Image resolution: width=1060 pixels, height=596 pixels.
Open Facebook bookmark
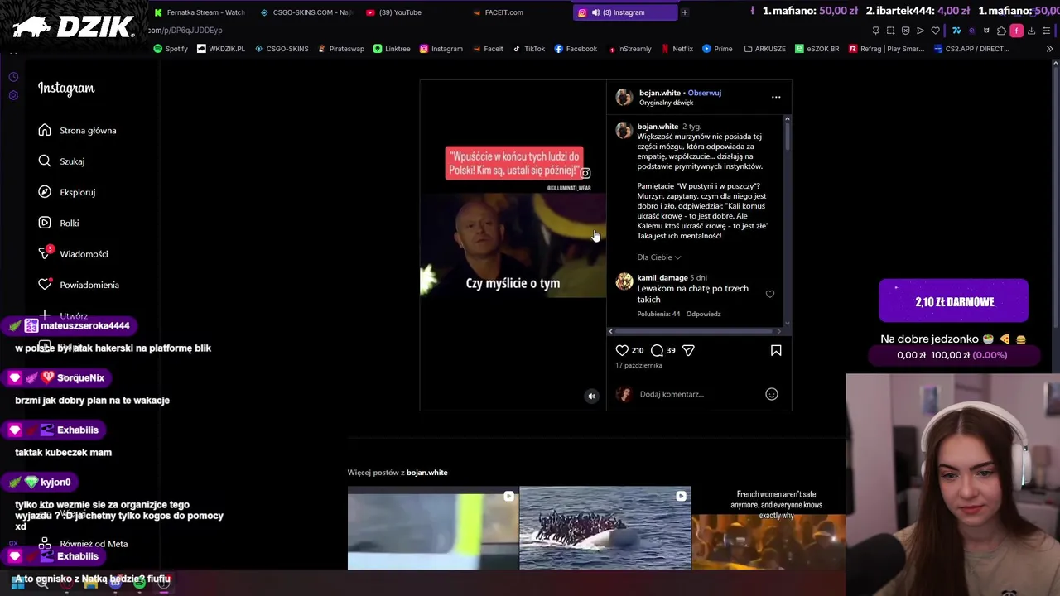(576, 49)
